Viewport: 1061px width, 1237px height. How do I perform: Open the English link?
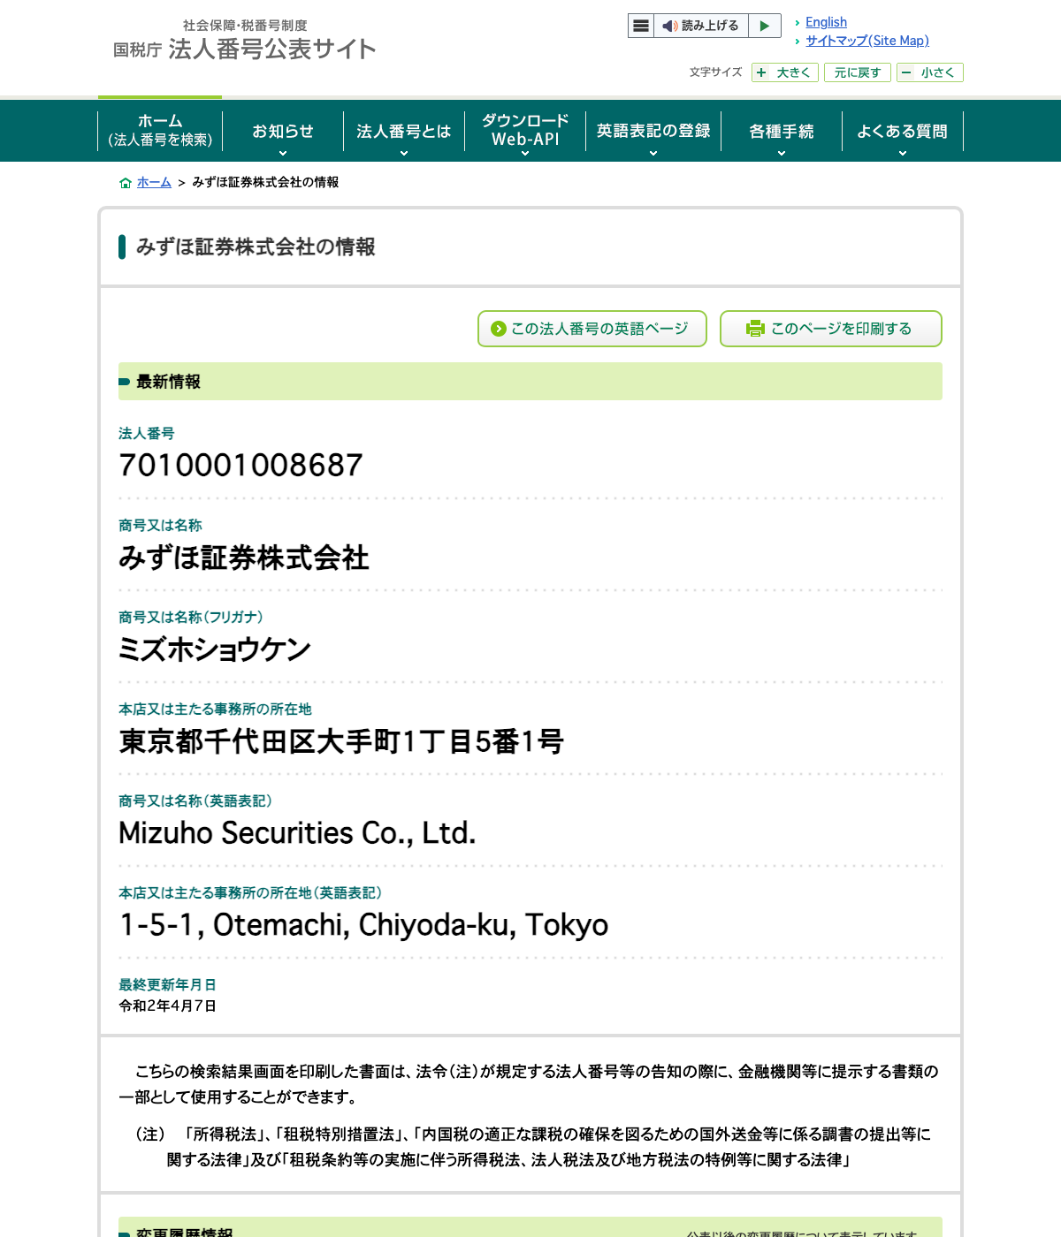click(826, 22)
